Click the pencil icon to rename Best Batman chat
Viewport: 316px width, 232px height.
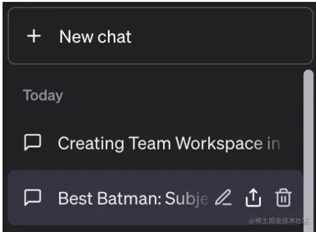223,198
